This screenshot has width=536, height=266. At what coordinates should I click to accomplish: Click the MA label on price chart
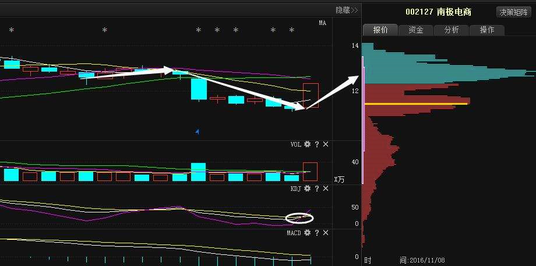click(x=322, y=23)
